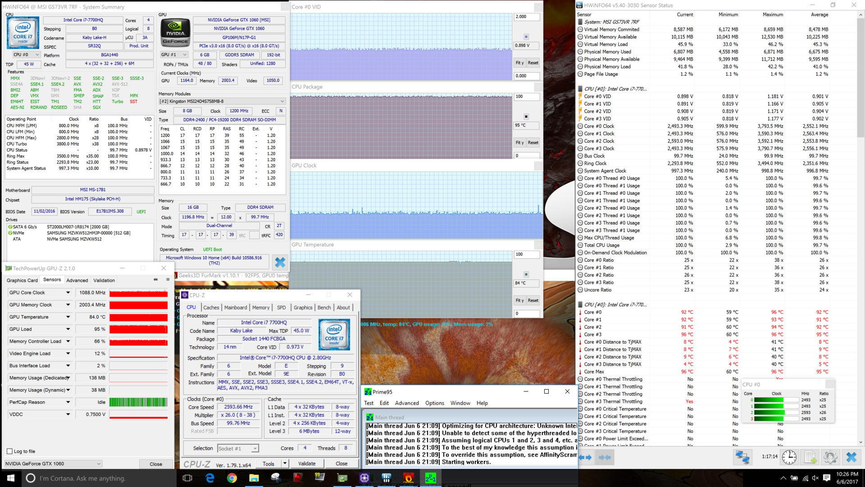865x487 pixels.
Task: Enable Log to file checkbox in GPU-Z
Action: 9,451
